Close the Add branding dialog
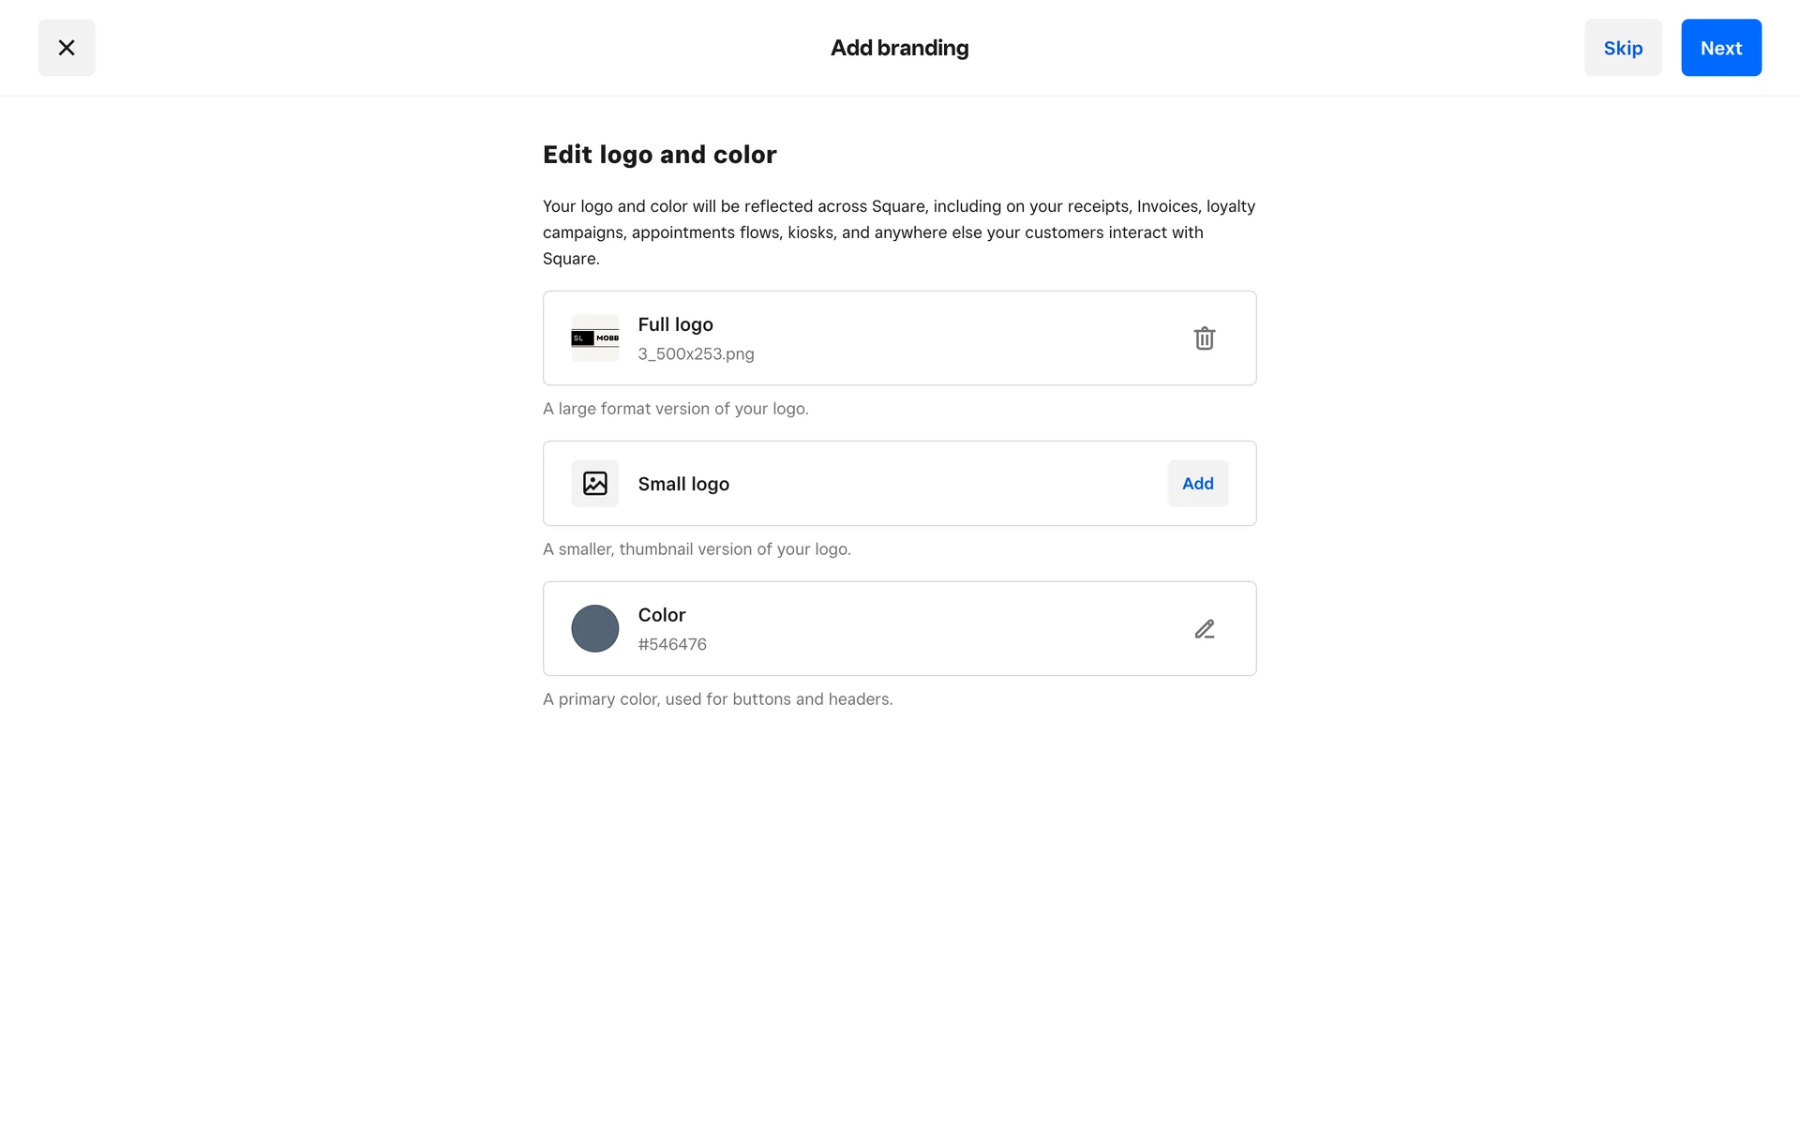This screenshot has height=1125, width=1800. [67, 48]
